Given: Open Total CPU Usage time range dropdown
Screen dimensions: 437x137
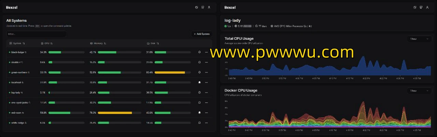Looking at the screenshot, I should coord(419,39).
